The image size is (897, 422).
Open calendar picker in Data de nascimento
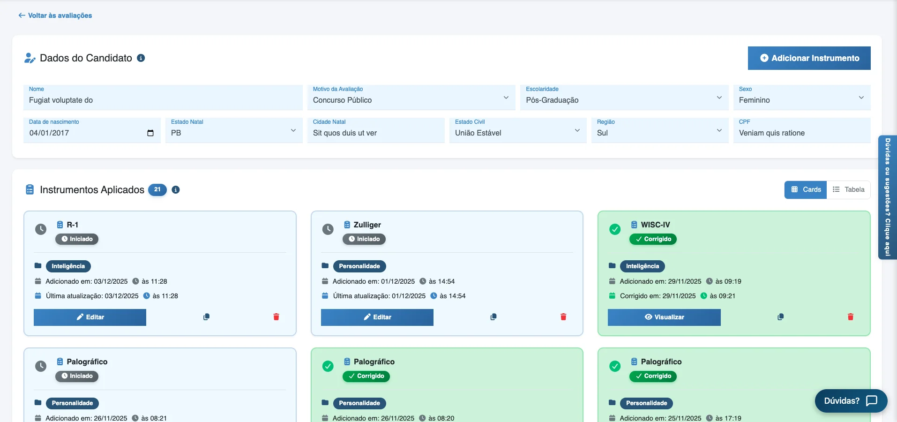pos(150,133)
